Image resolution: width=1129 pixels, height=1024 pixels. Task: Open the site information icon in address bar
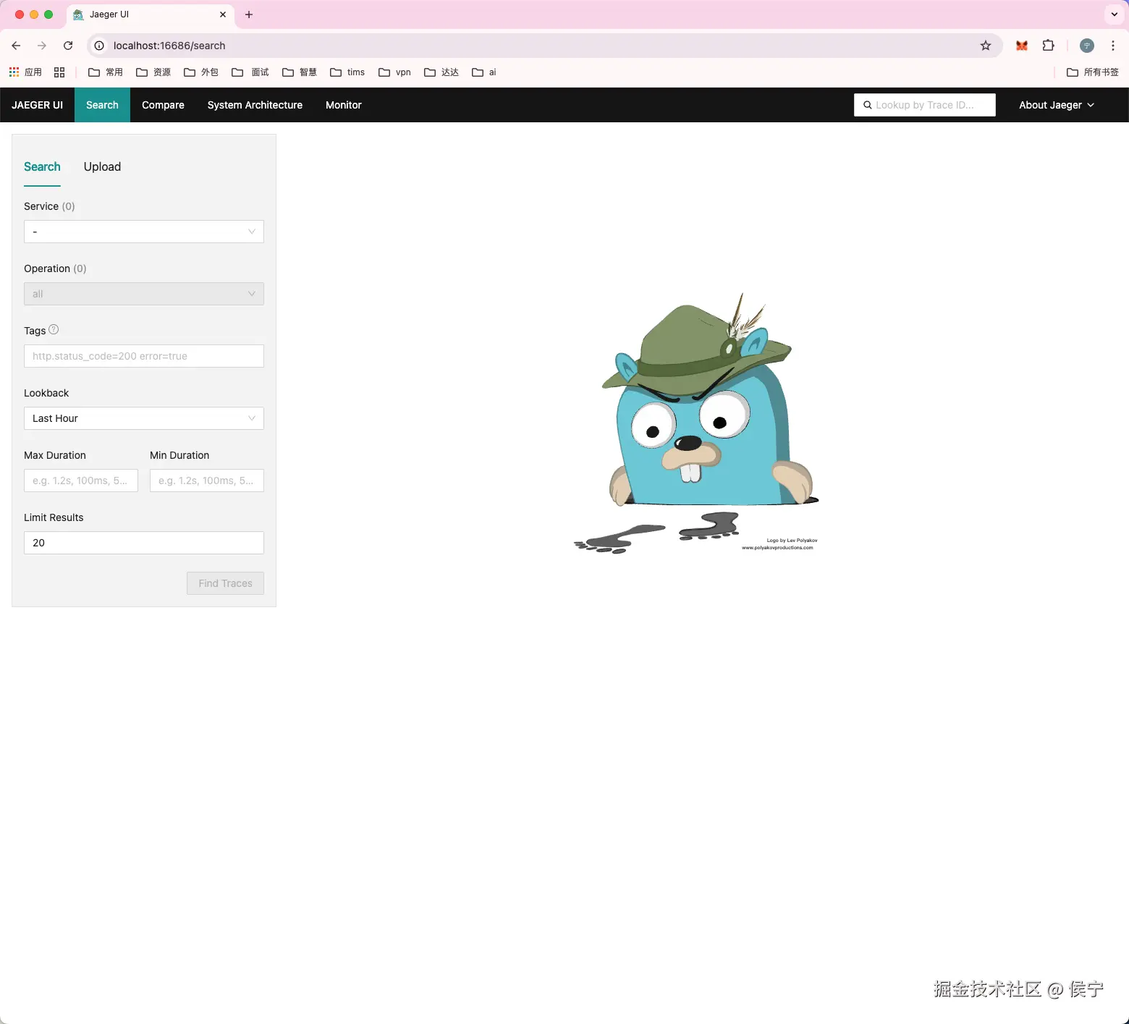[100, 46]
